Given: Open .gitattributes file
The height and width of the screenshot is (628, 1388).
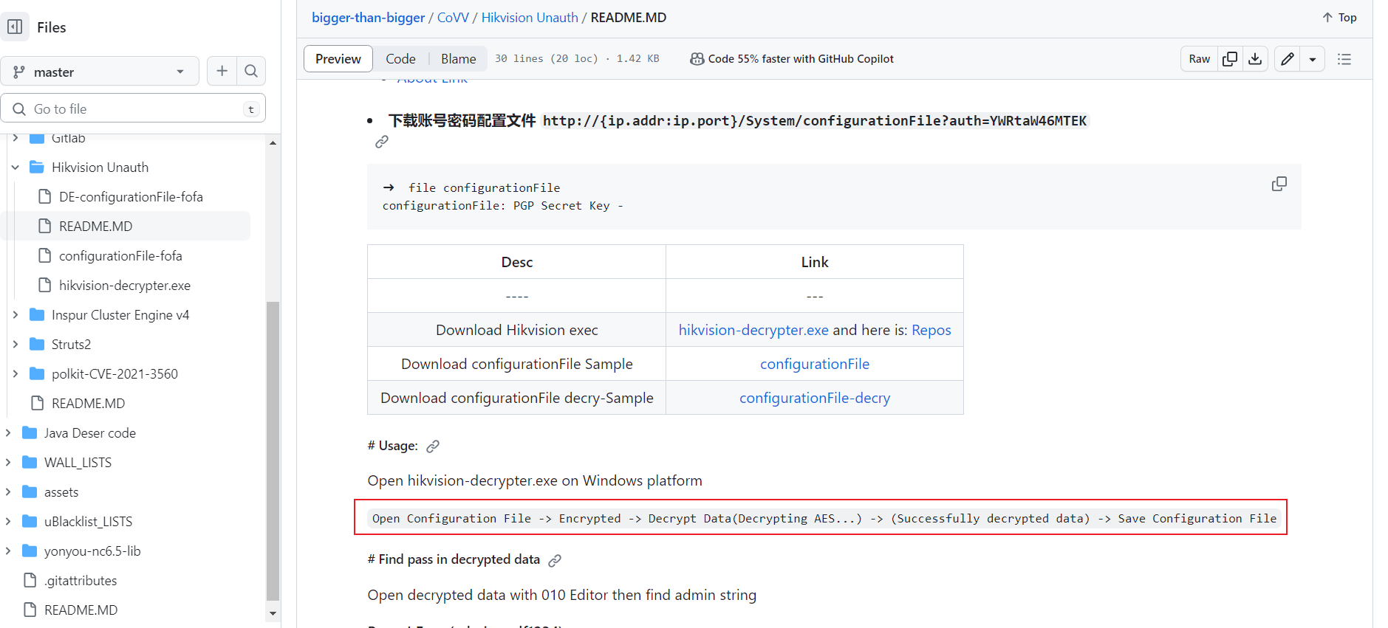Looking at the screenshot, I should [x=81, y=581].
